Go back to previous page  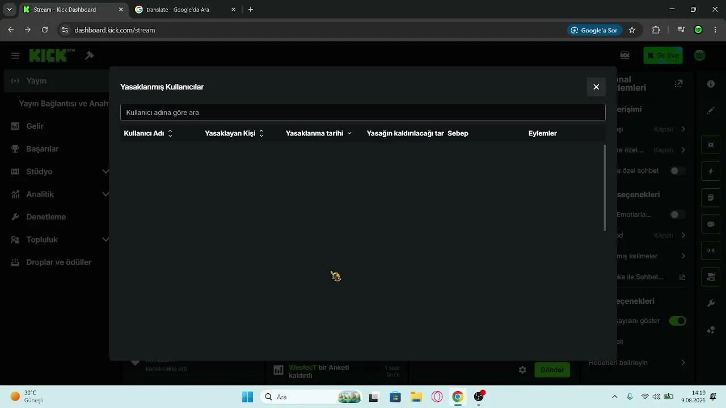[x=11, y=30]
